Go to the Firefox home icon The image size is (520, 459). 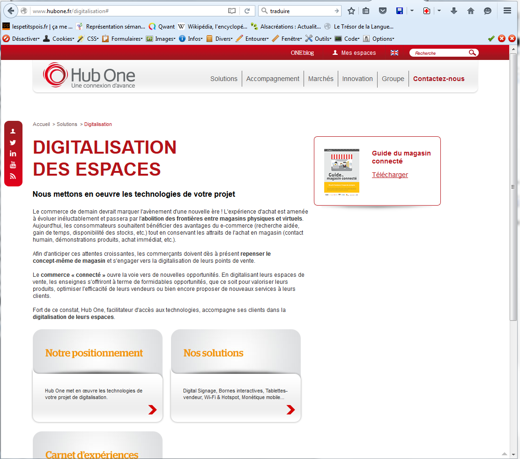(x=471, y=11)
